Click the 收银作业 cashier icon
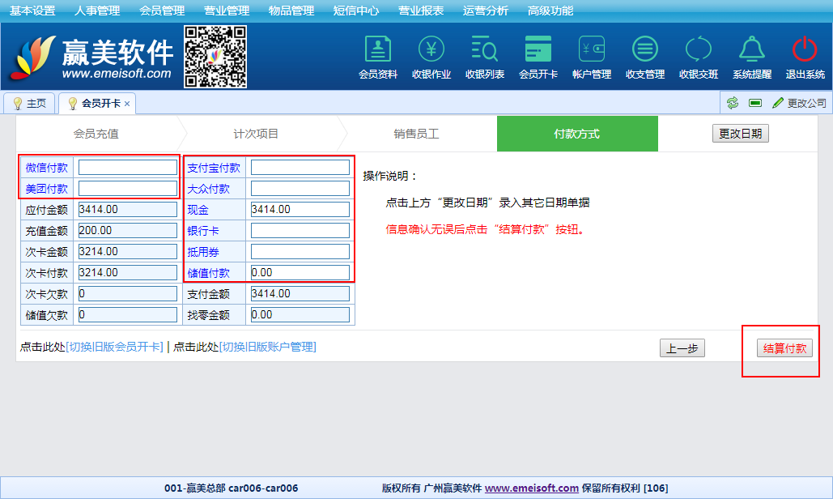The height and width of the screenshot is (499, 833). (x=431, y=50)
